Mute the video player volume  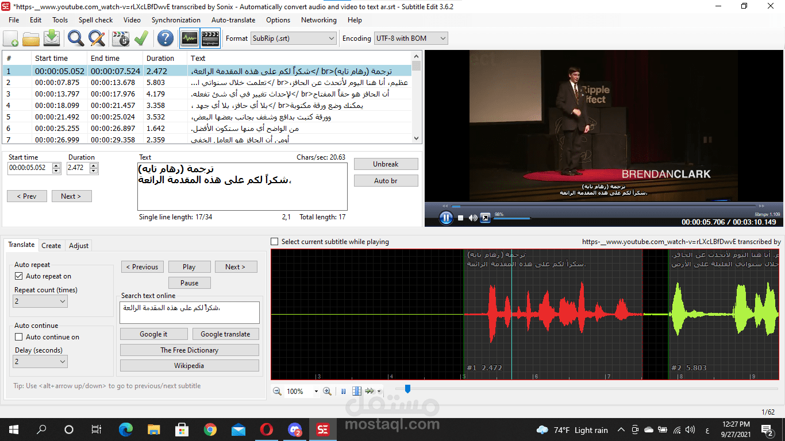click(472, 218)
